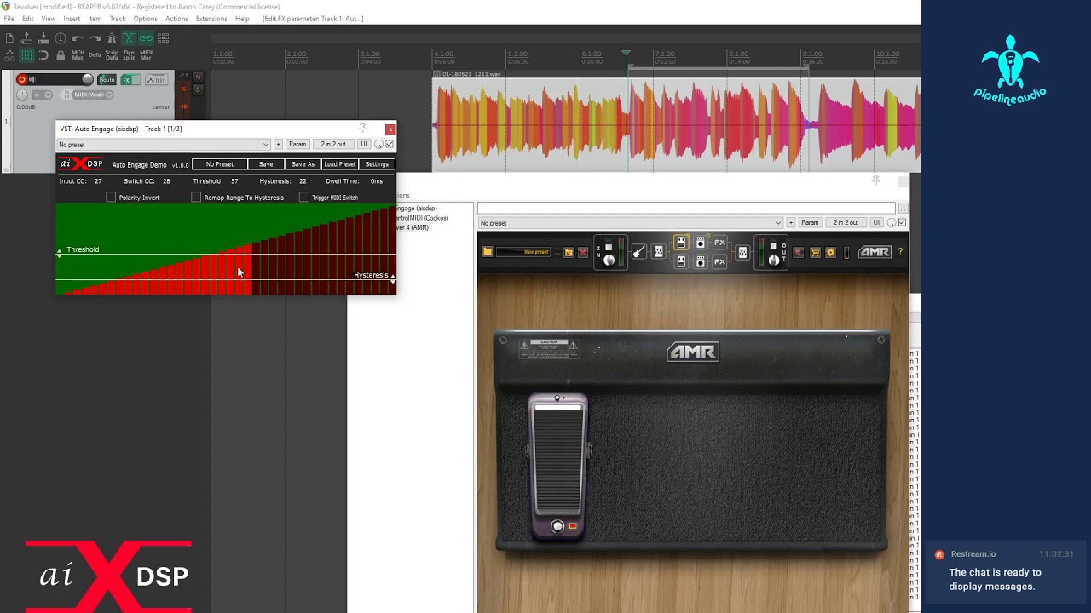1091x613 pixels.
Task: Toggle the locking padlock icon
Action: coord(61,55)
